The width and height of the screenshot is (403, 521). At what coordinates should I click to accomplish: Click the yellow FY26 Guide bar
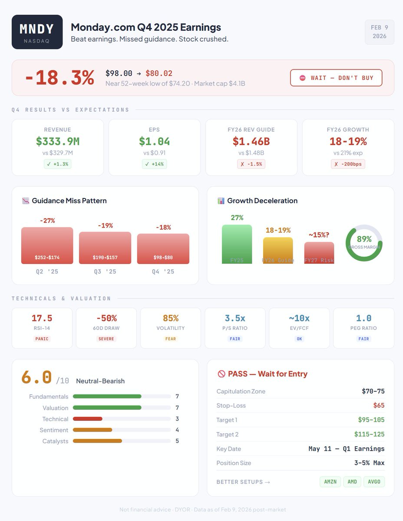278,251
